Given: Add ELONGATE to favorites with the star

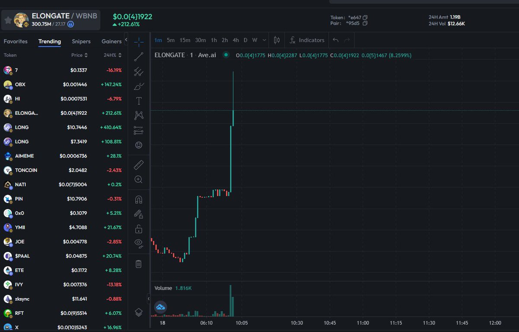Looking at the screenshot, I should coord(7,20).
